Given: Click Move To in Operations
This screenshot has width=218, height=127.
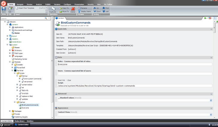Looking at the screenshot, I should tap(64, 11).
